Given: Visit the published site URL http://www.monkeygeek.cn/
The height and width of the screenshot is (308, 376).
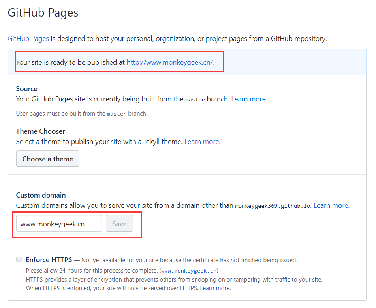Looking at the screenshot, I should [170, 62].
